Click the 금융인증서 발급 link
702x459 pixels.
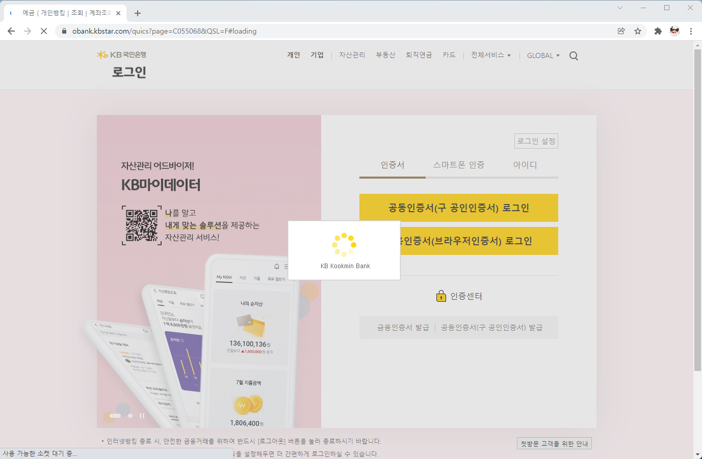(403, 328)
